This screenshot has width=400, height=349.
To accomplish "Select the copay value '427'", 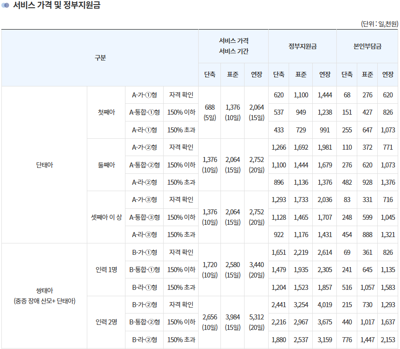I will pyautogui.click(x=367, y=112).
